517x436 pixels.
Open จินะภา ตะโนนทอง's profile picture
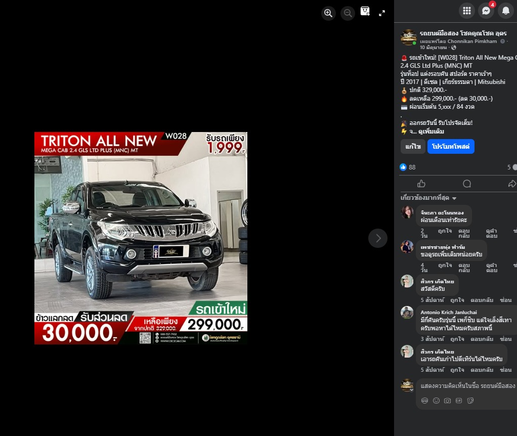click(x=407, y=212)
